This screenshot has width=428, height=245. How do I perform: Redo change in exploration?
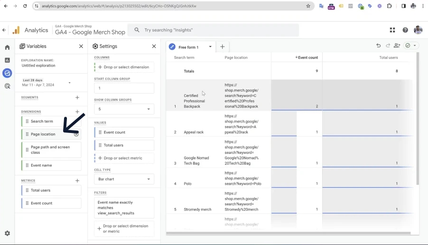click(388, 46)
